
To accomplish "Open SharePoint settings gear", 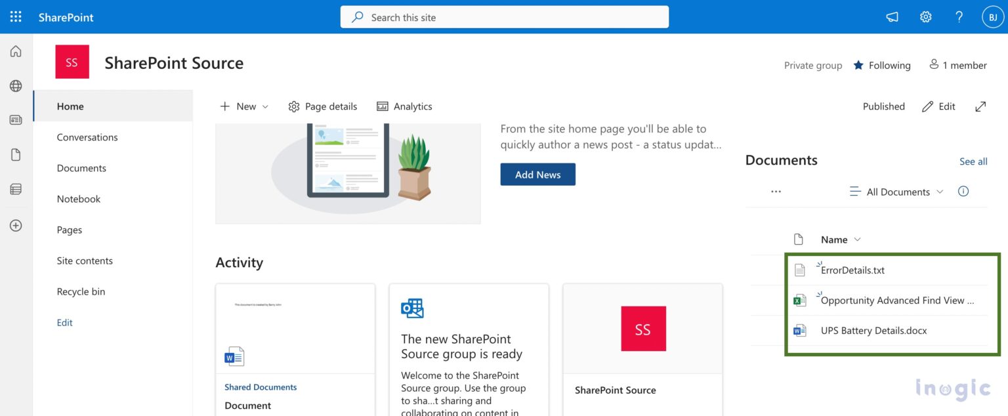I will click(x=925, y=16).
